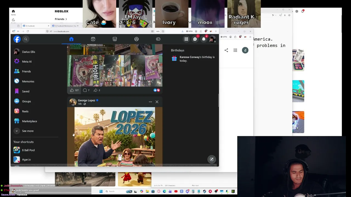Screen dimensions: 351x197
Task: Open the Roblox Robux hexagon icon
Action: click(x=297, y=11)
